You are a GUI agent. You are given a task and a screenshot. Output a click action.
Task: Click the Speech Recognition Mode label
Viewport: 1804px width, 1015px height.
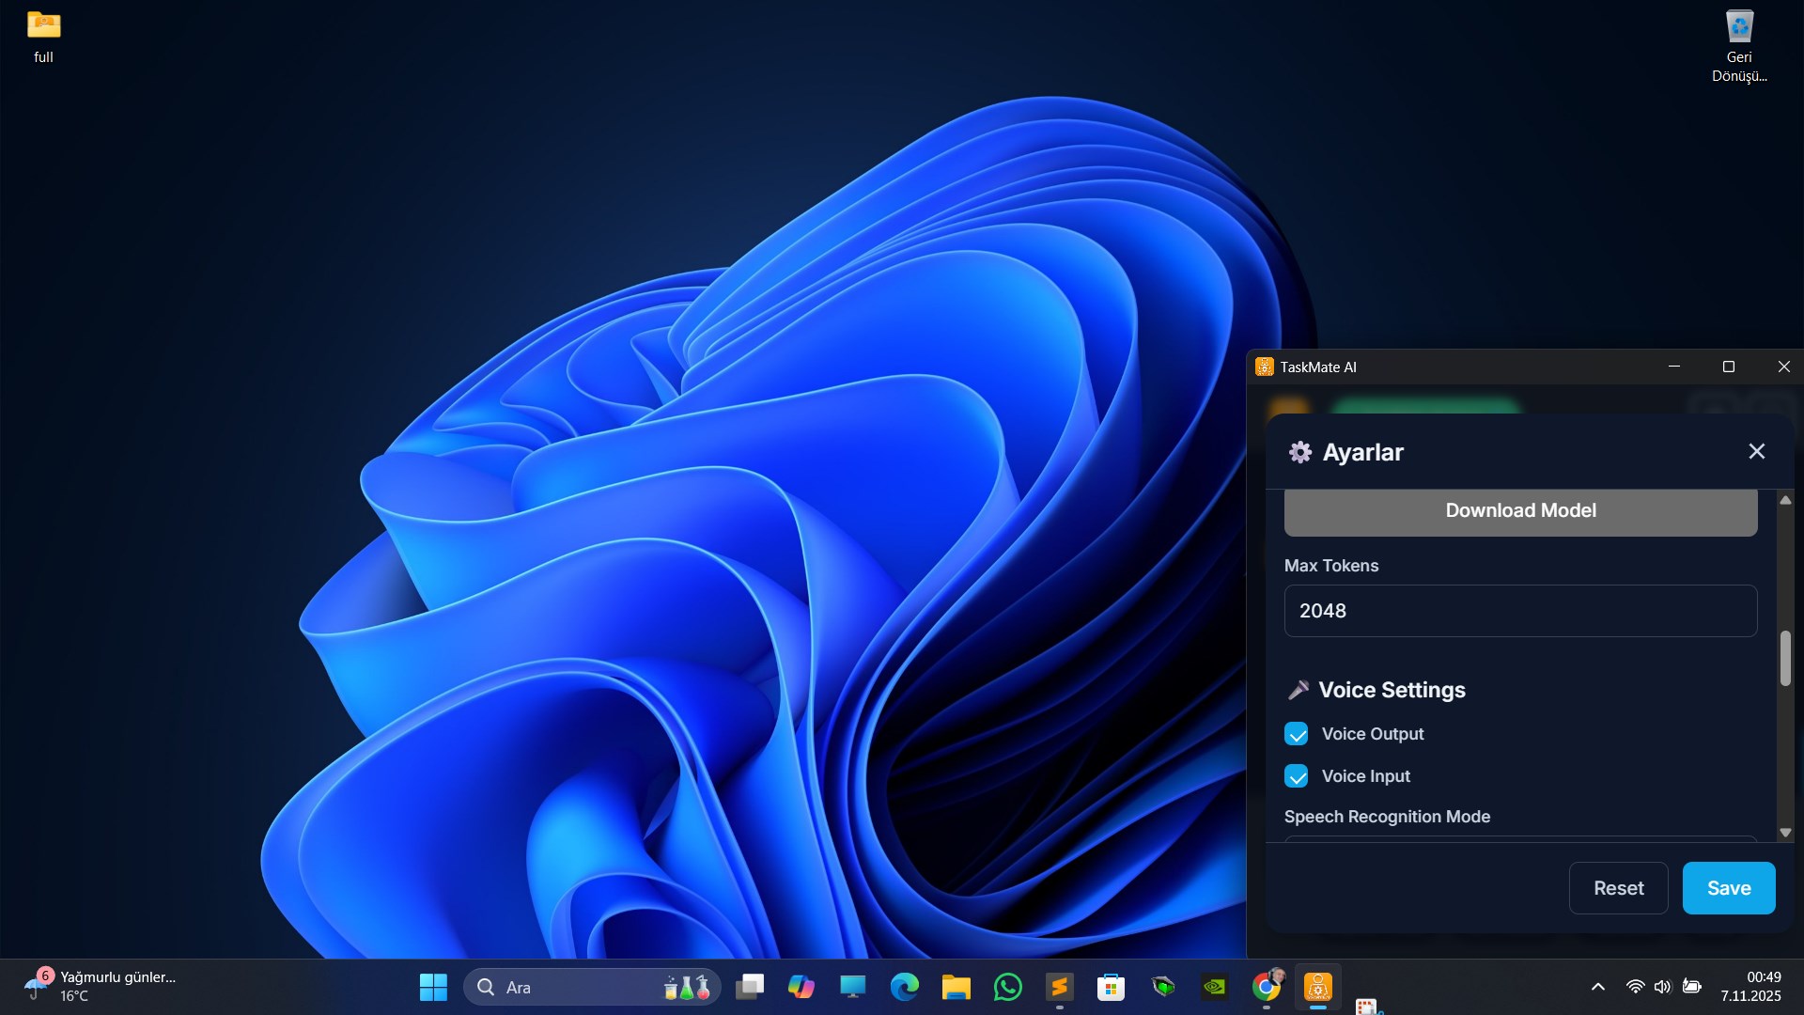[1387, 817]
